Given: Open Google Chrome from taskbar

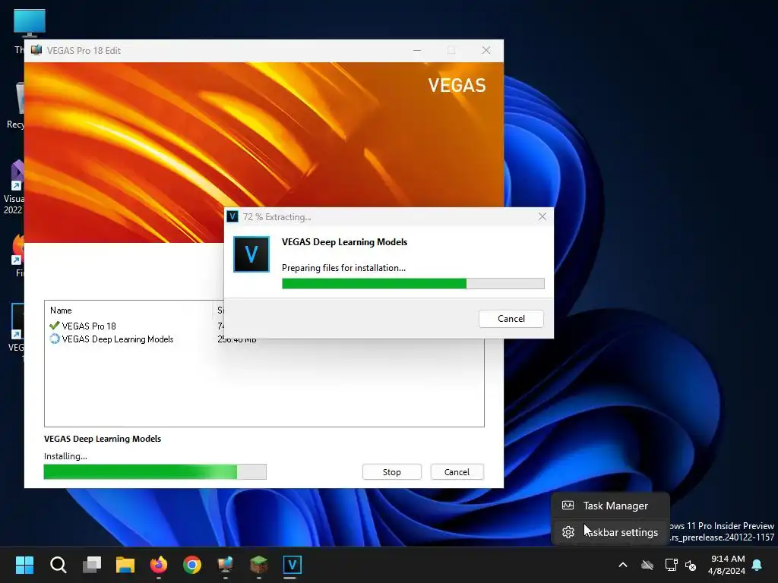Looking at the screenshot, I should [x=192, y=564].
